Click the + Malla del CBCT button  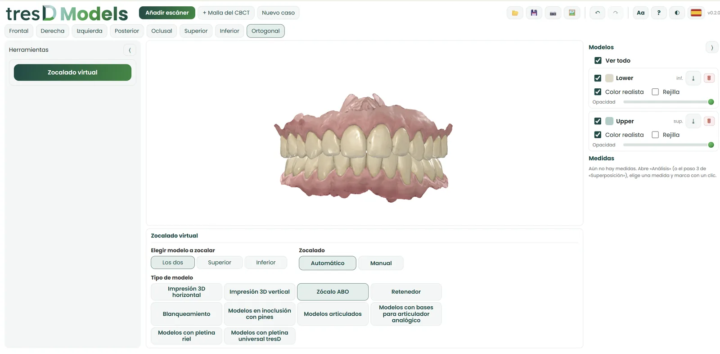(x=226, y=13)
